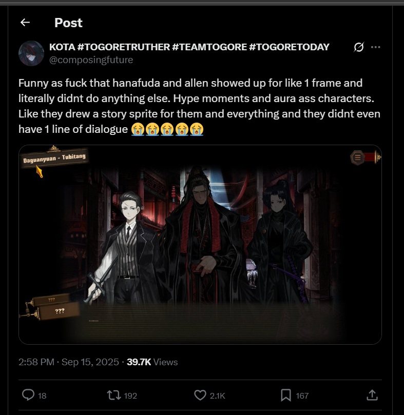Screen dimensions: 404x415
Task: Click the 2.1K likes count
Action: tap(217, 396)
